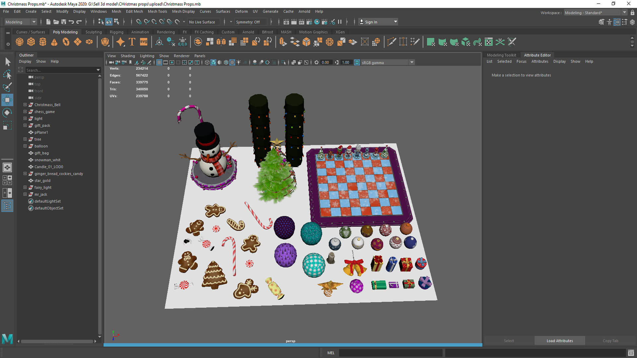Toggle sRGB color management button
This screenshot has width=637, height=358.
pyautogui.click(x=357, y=62)
